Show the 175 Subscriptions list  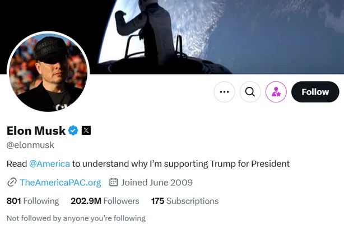[x=185, y=201]
